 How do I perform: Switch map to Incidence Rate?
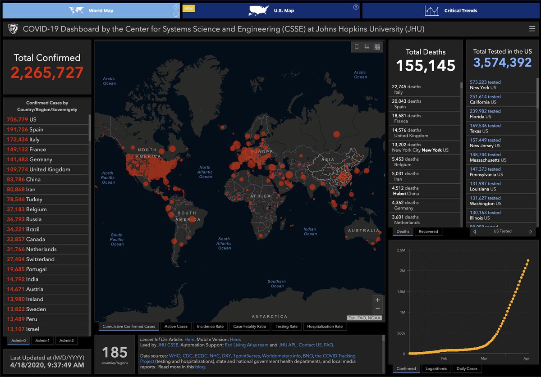point(211,327)
